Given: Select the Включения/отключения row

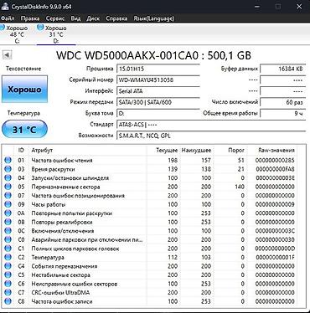Looking at the screenshot, I should click(x=149, y=231).
